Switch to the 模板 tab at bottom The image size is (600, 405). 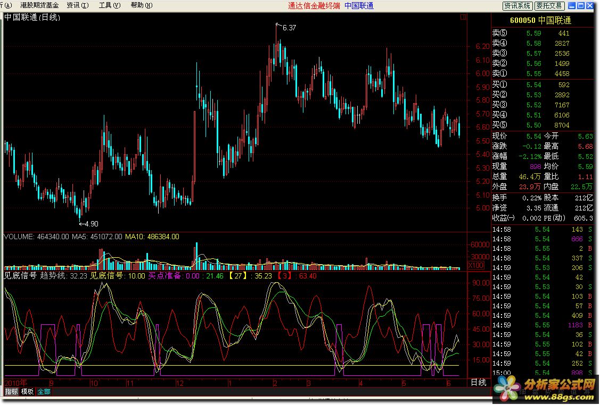click(x=27, y=391)
